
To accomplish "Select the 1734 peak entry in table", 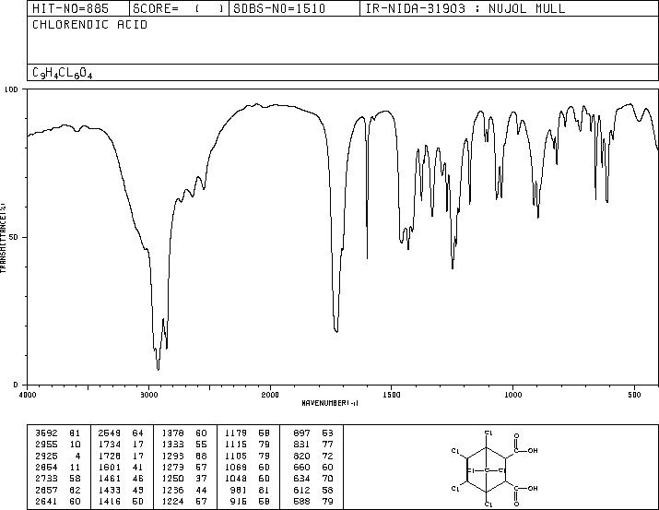I will point(121,445).
